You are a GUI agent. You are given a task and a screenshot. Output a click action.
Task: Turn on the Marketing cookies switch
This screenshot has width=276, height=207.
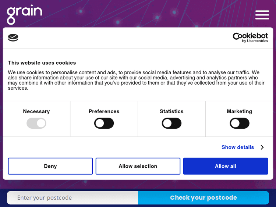click(240, 123)
